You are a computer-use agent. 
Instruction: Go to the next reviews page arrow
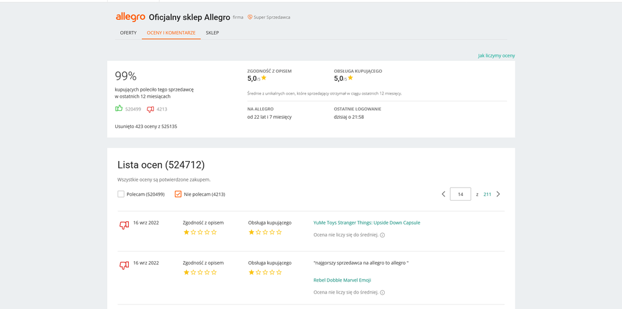(x=498, y=194)
